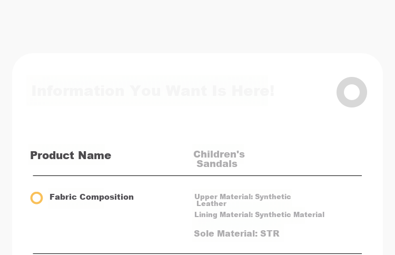Select the 'Product Name' label
Image resolution: width=395 pixels, height=255 pixels.
tap(71, 155)
